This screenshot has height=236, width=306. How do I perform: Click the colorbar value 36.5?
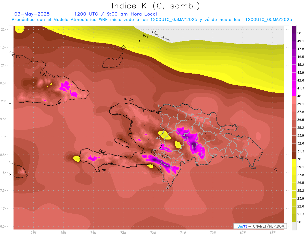click(x=300, y=120)
